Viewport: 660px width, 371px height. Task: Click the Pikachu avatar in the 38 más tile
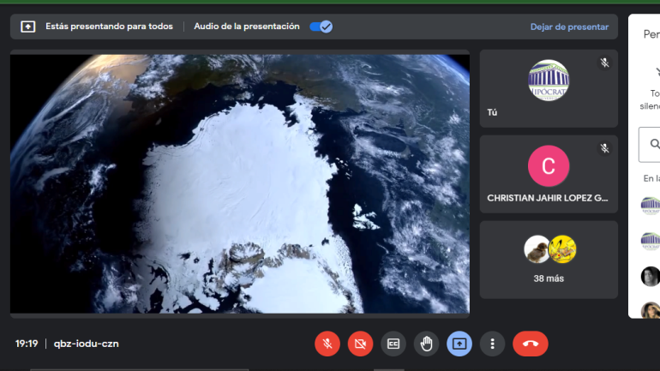[563, 249]
